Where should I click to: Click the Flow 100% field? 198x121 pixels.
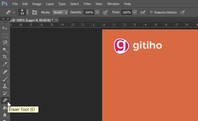(x=127, y=12)
